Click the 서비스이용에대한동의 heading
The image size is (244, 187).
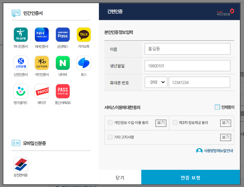pos(122,107)
